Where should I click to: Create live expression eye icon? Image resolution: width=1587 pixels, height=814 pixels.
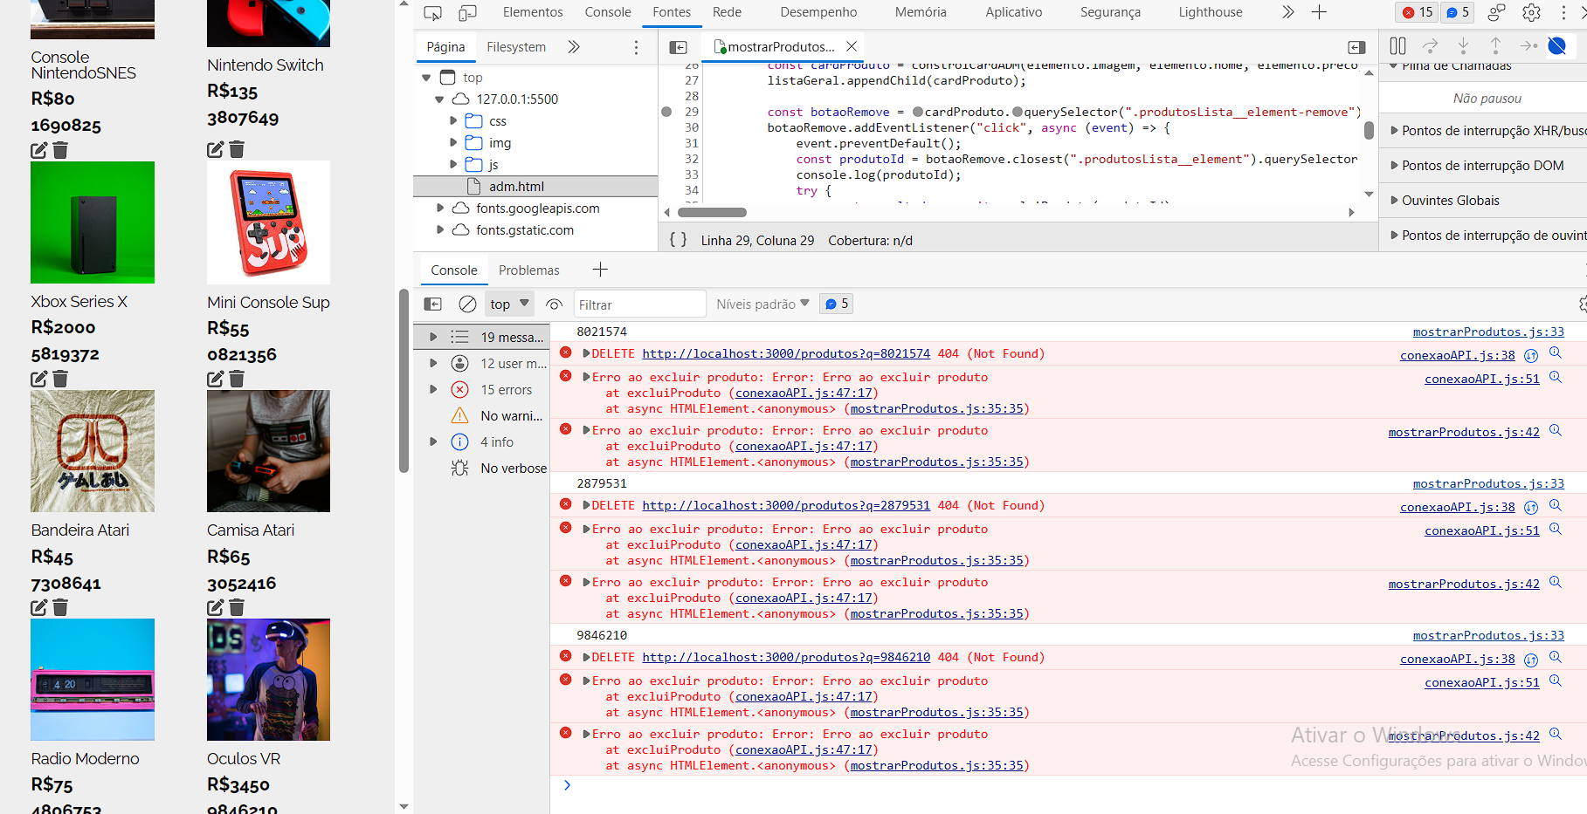554,304
